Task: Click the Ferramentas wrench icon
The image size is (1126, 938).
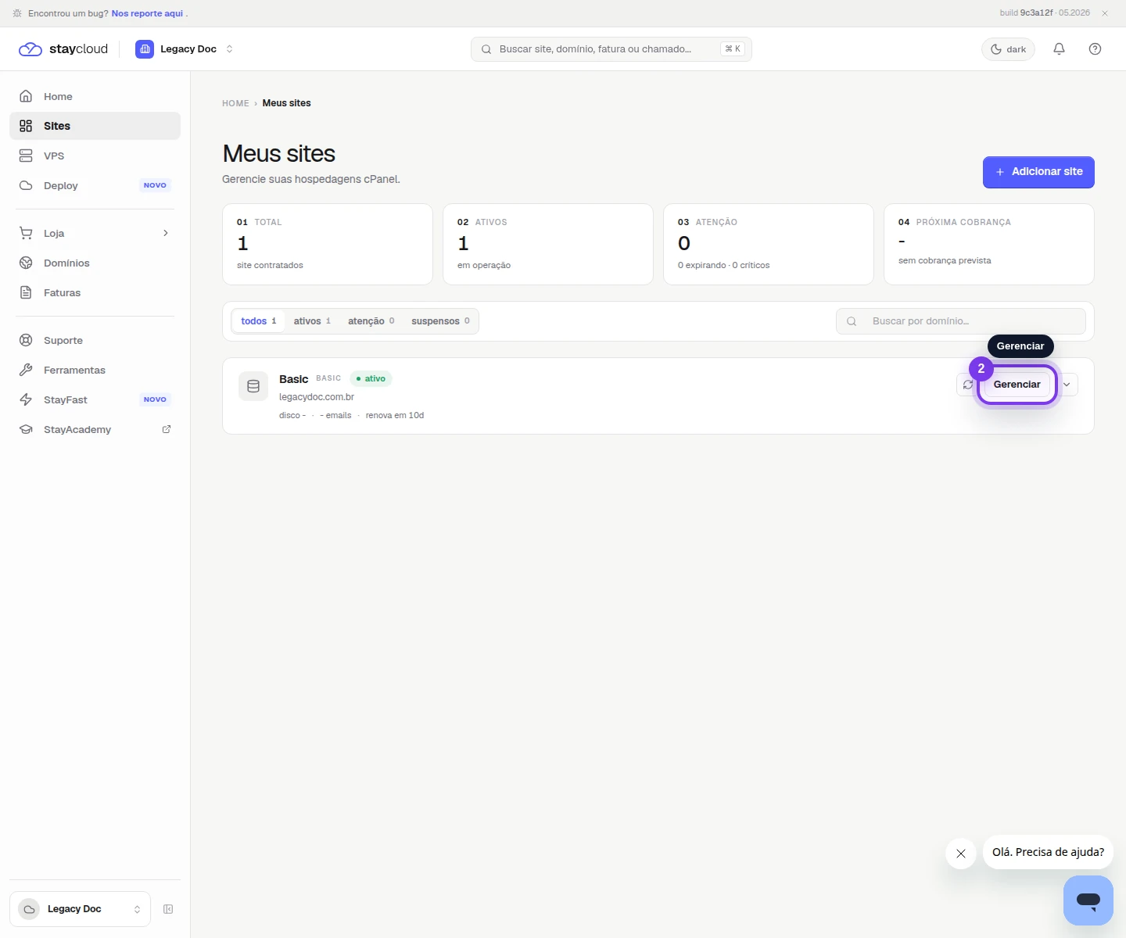Action: (x=26, y=370)
